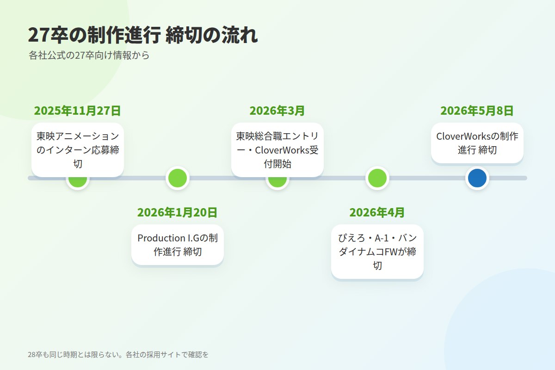Click the green marker for 2026年1月20日

178,178
